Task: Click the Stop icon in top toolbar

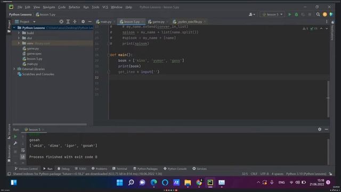Action: [x=310, y=14]
